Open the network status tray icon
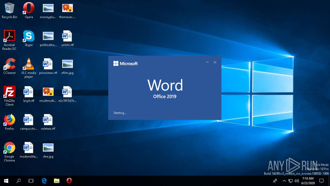The width and height of the screenshot is (330, 186). [291, 181]
